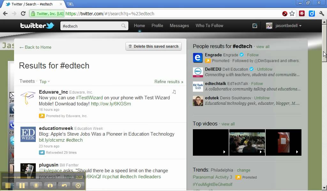Open a new browser tab
This screenshot has width=327, height=191.
(x=70, y=4)
